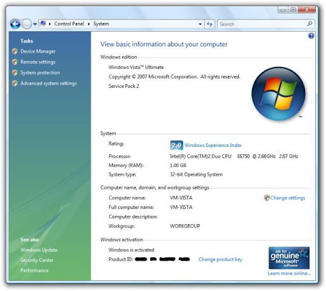This screenshot has height=291, width=326.
Task: Click Change settings link
Action: coord(288,198)
